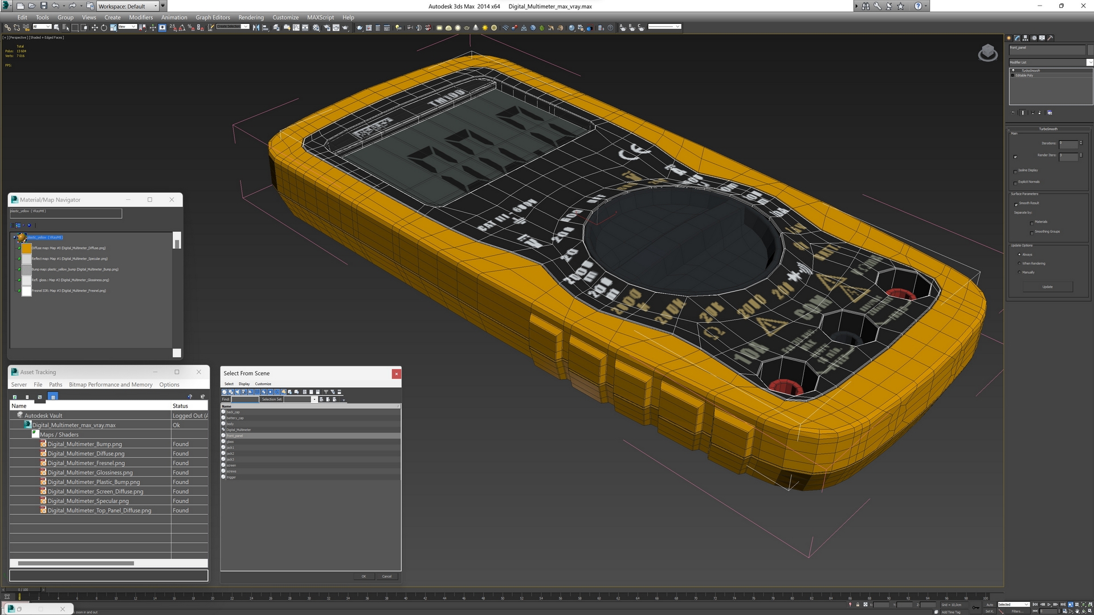Select the Always update radio button

(x=1019, y=255)
